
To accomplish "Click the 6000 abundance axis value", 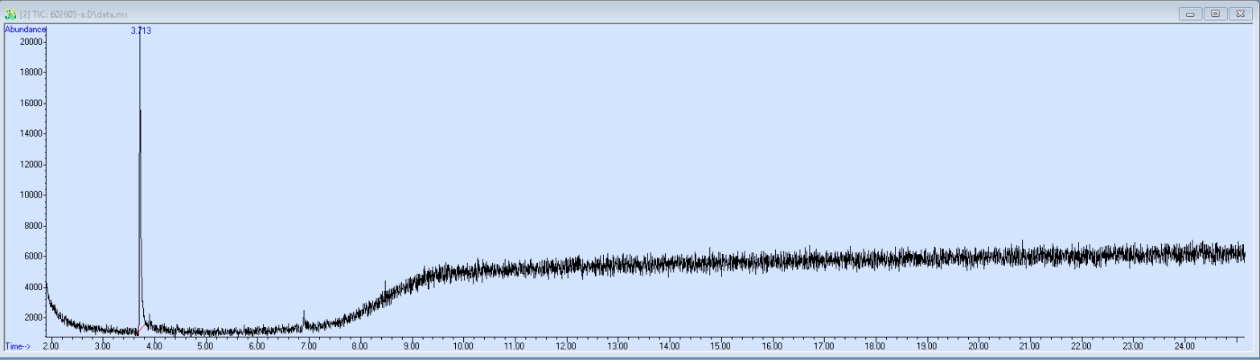I will 32,256.
